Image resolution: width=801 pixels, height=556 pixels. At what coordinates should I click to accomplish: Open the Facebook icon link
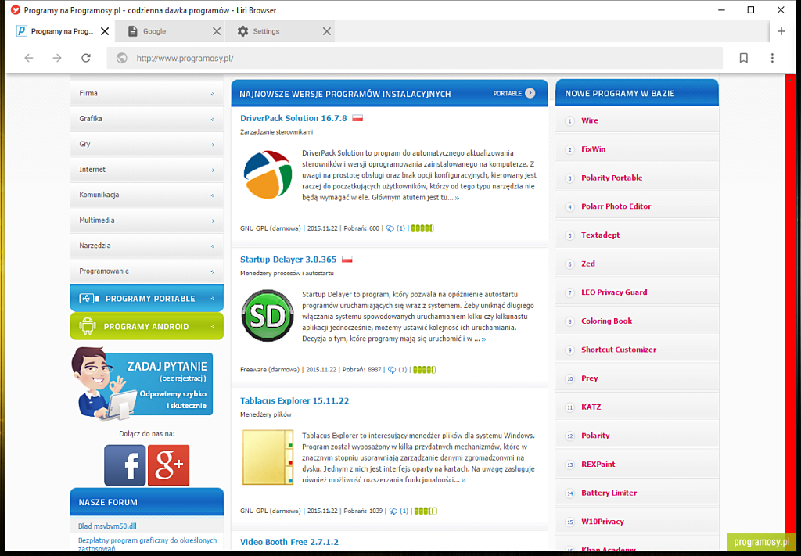pyautogui.click(x=125, y=465)
